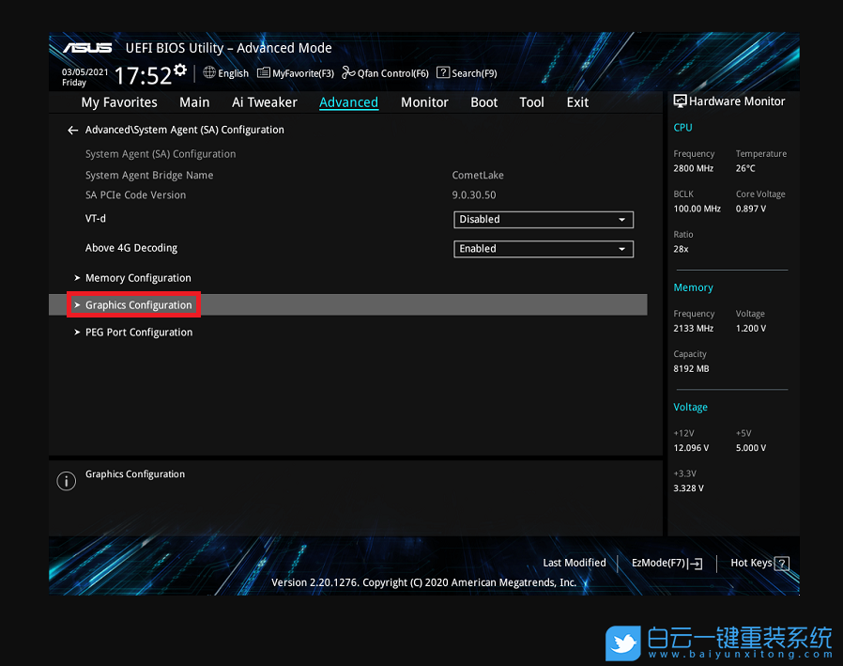Open the Boot menu tab
This screenshot has height=666, width=843.
pyautogui.click(x=483, y=102)
